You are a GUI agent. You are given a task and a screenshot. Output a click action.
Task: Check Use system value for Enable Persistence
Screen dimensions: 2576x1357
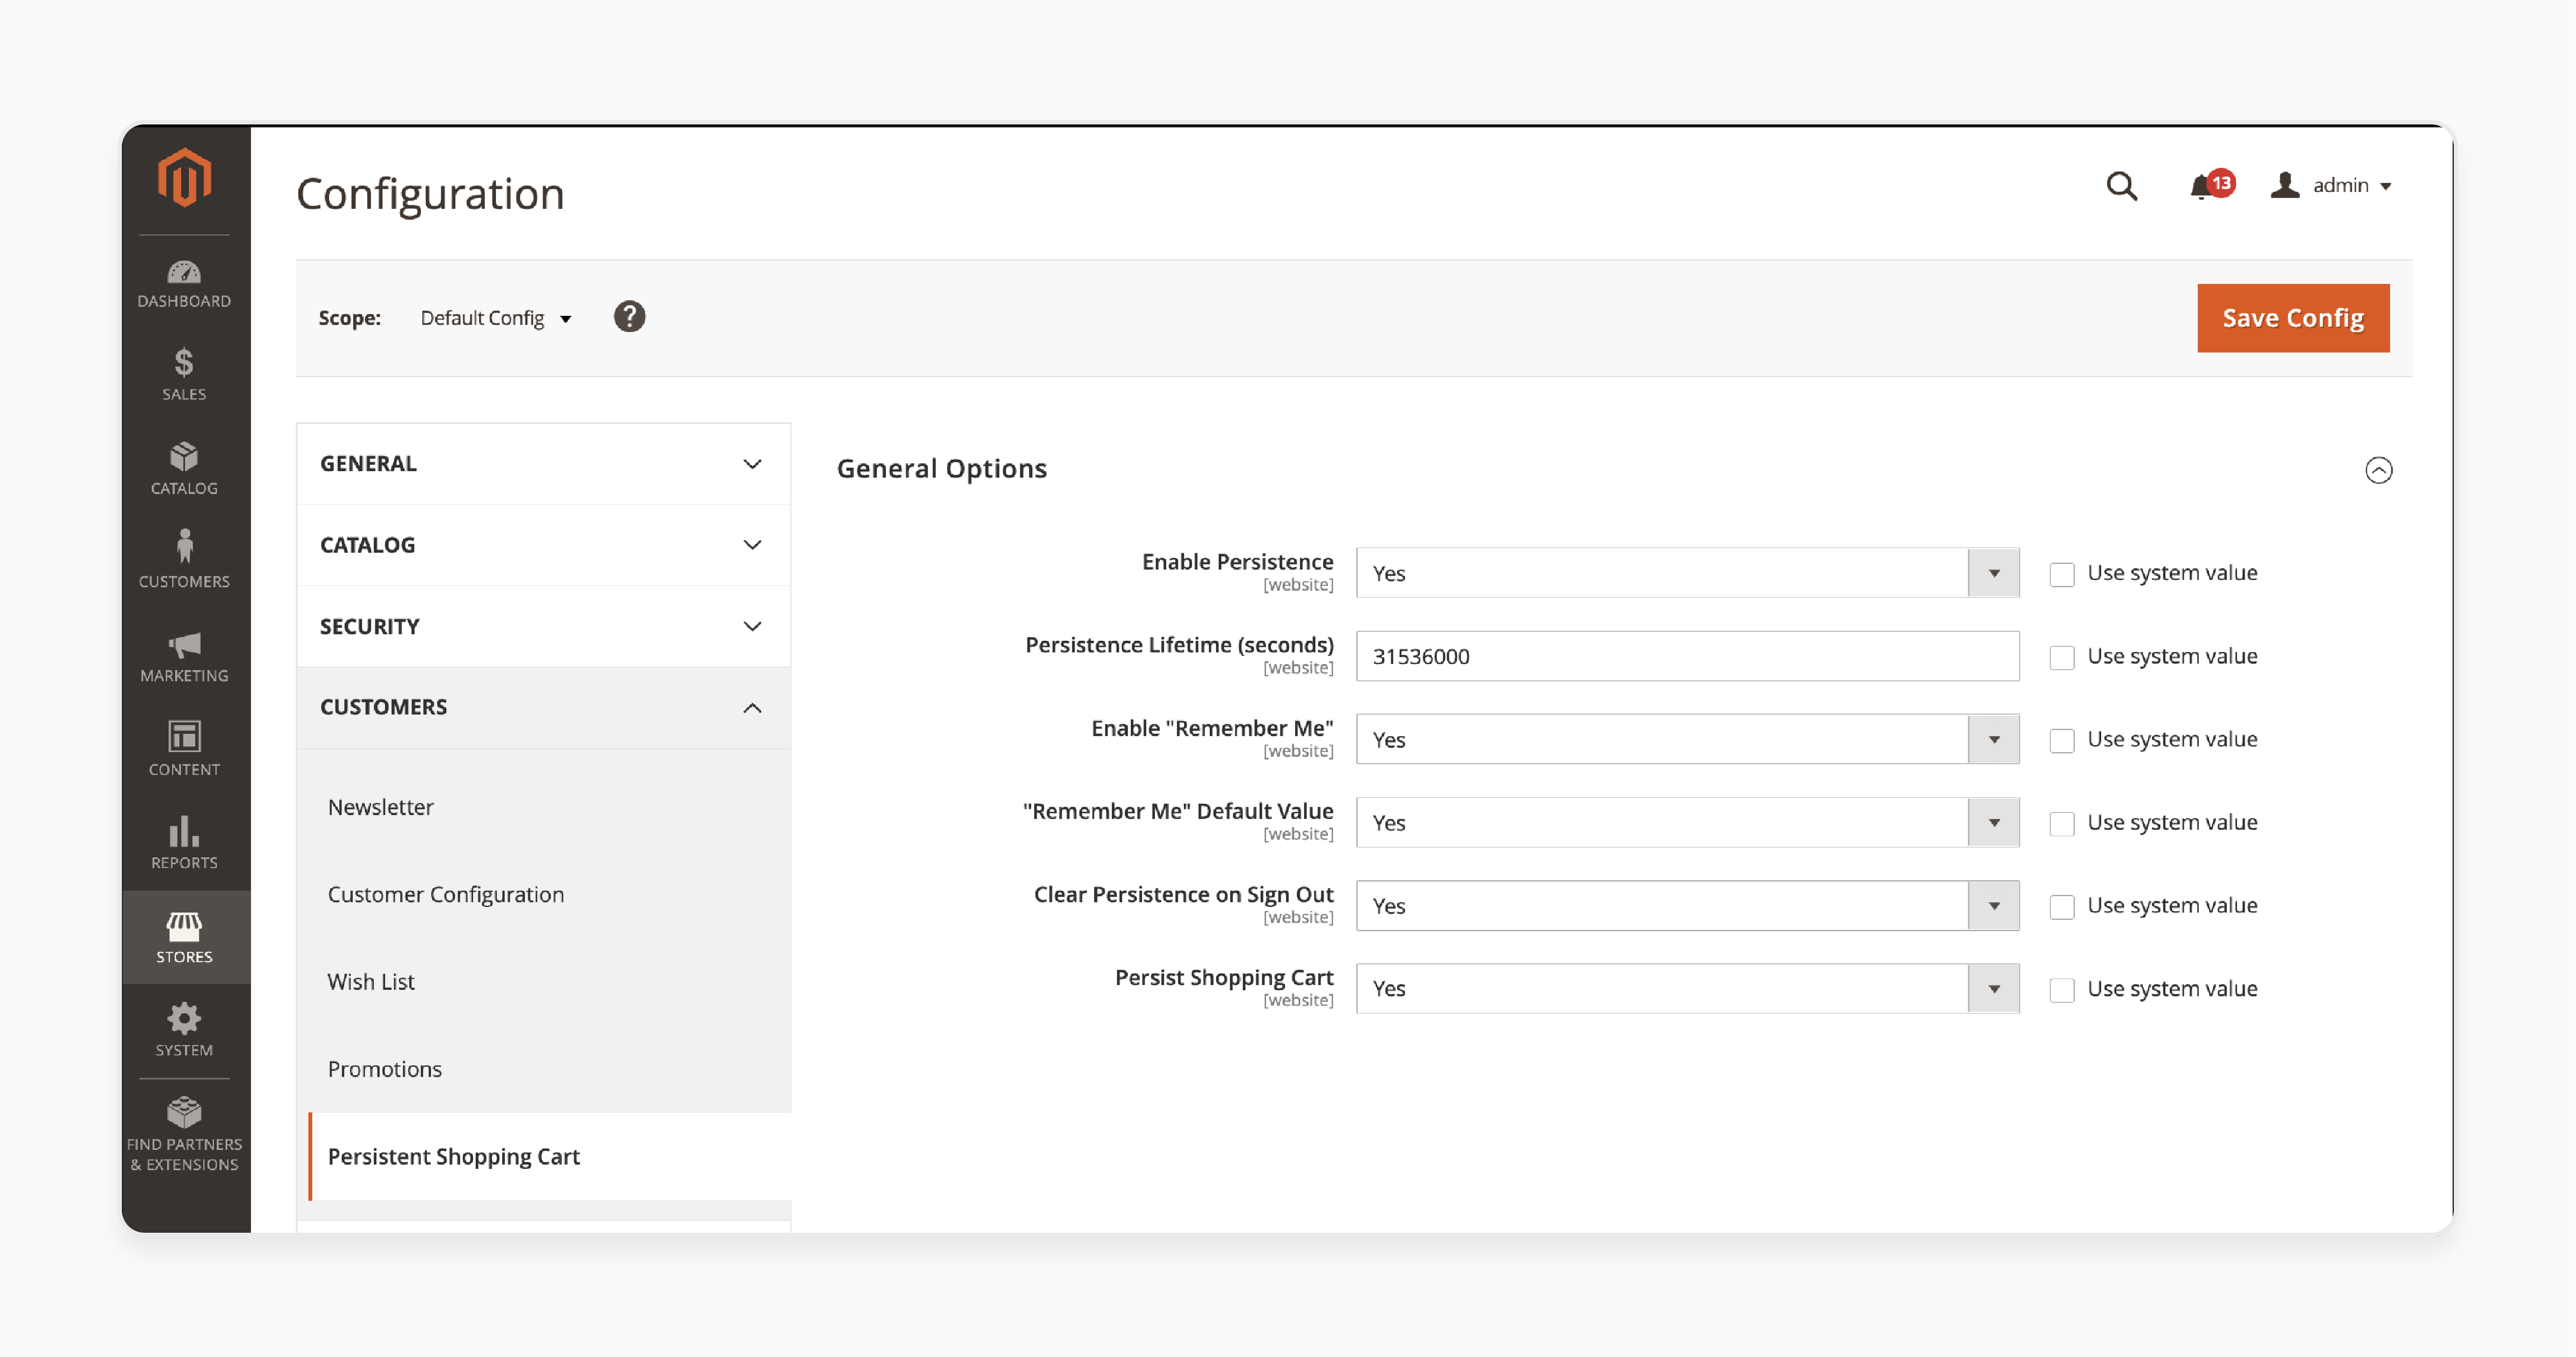pos(2061,573)
